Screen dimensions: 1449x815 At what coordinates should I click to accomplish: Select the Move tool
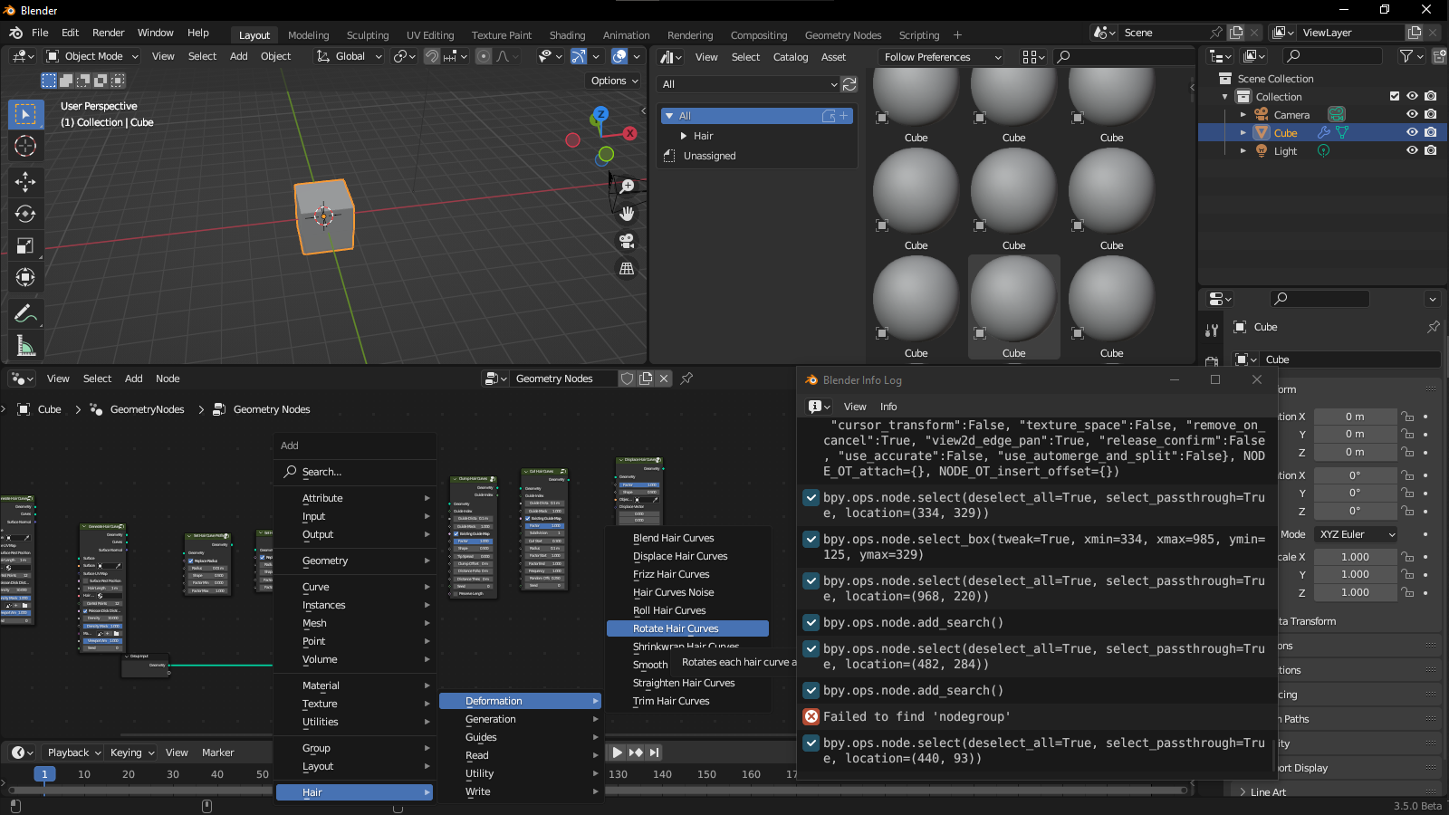point(25,182)
